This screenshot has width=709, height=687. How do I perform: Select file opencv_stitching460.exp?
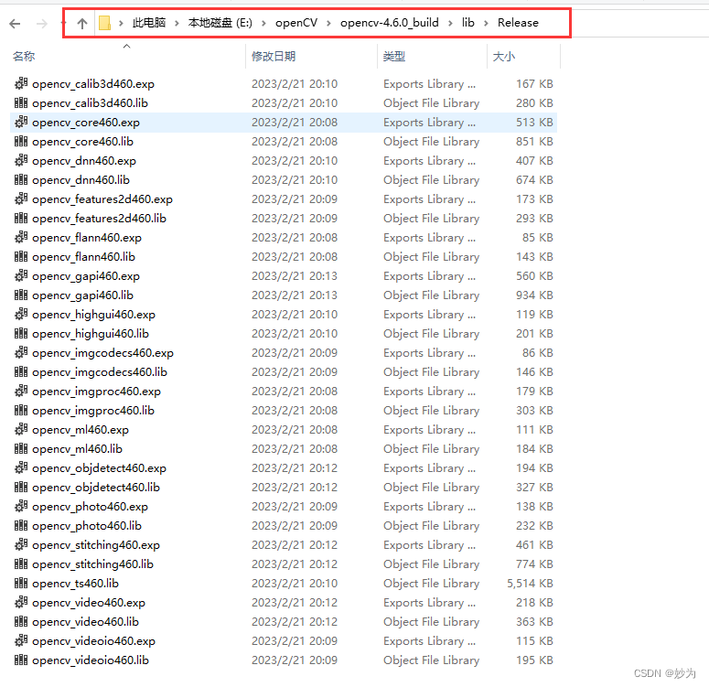pos(96,545)
